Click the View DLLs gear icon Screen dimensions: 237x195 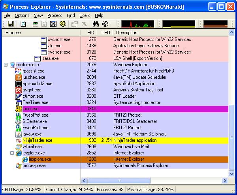coord(62,24)
